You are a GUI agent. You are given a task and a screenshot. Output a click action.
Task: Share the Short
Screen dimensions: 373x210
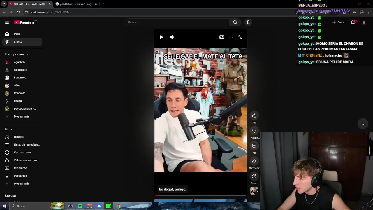(254, 161)
